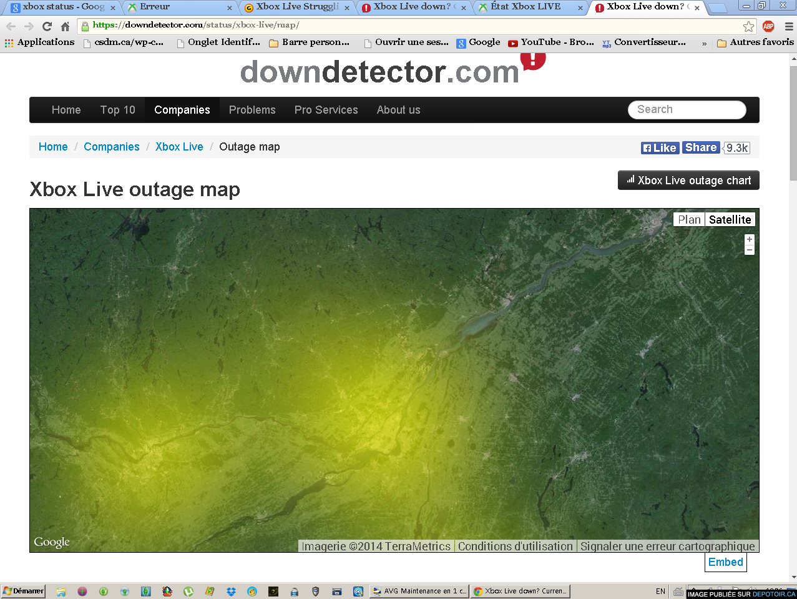
Task: Click the site Search field
Action: click(687, 109)
